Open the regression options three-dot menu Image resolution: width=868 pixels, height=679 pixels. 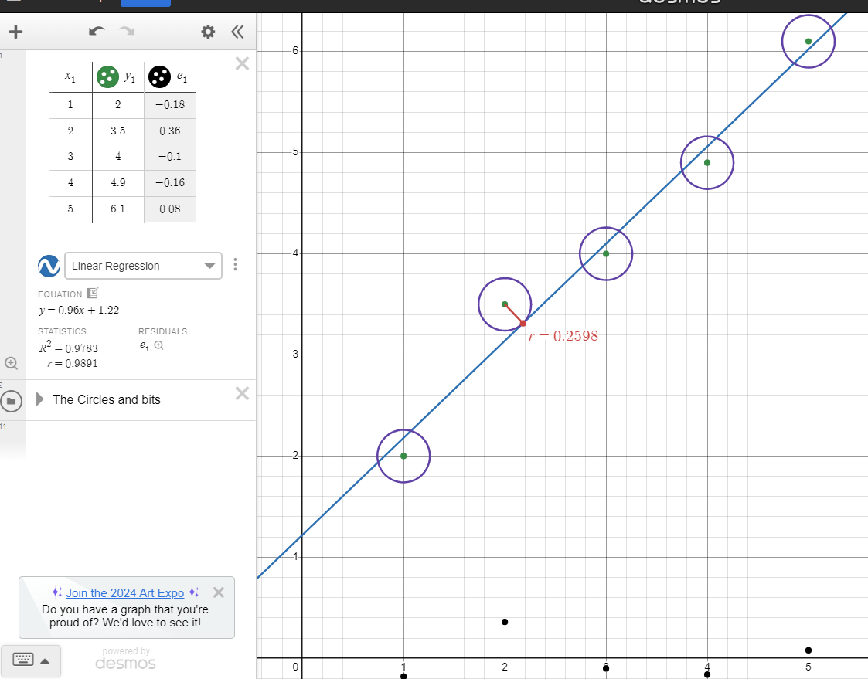(235, 264)
